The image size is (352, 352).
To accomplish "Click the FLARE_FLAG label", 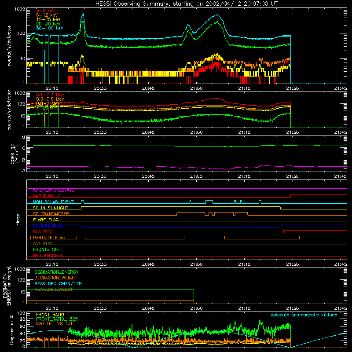I will coord(46,220).
